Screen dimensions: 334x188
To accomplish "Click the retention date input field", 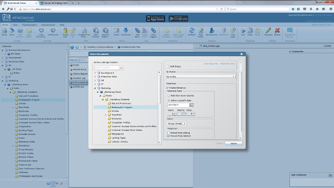I will (178, 105).
